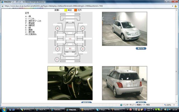179x112 pixels.
Task: Click enlarge button under front car photo
Action: click(x=141, y=48)
